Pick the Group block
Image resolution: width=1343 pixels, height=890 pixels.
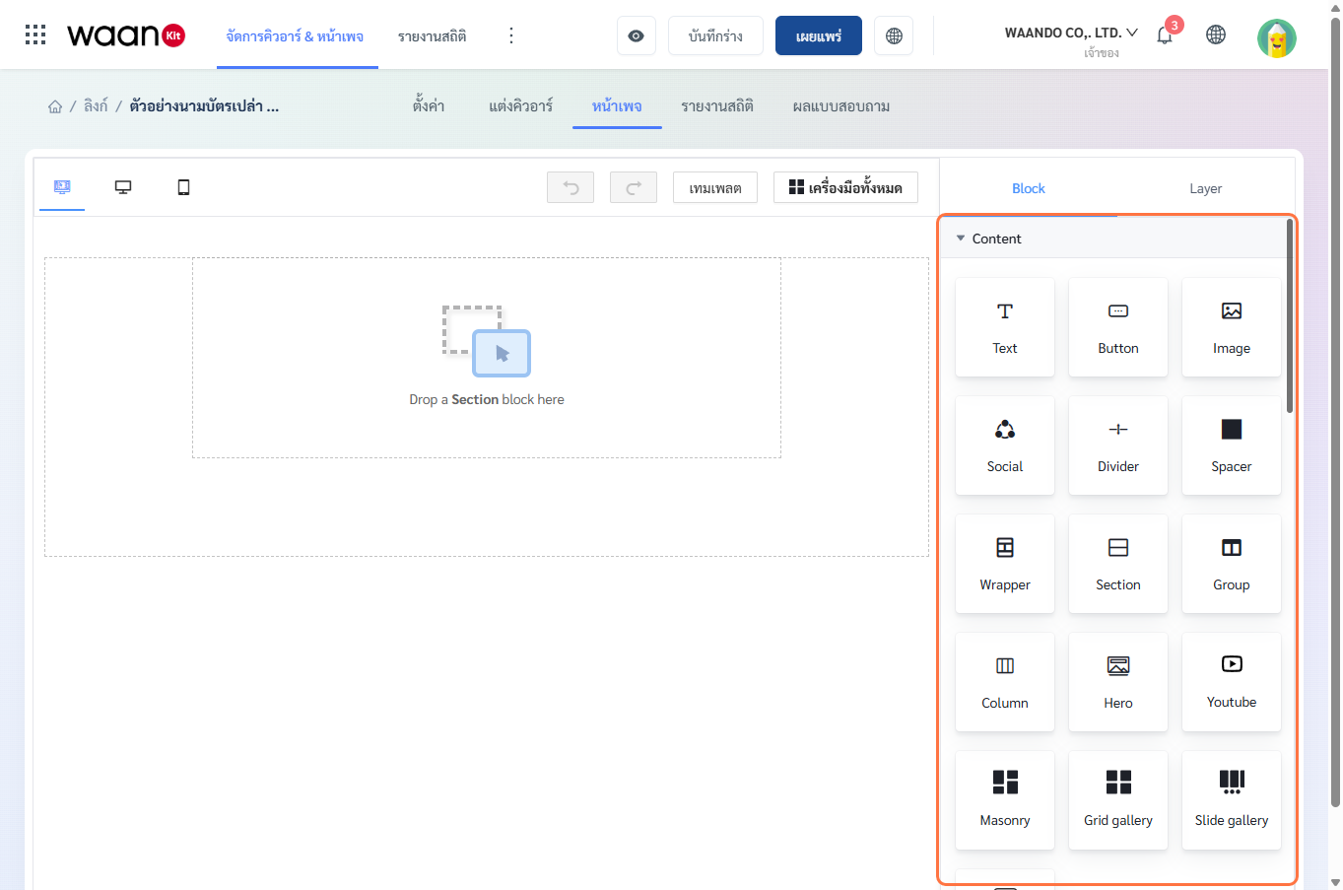tap(1232, 564)
